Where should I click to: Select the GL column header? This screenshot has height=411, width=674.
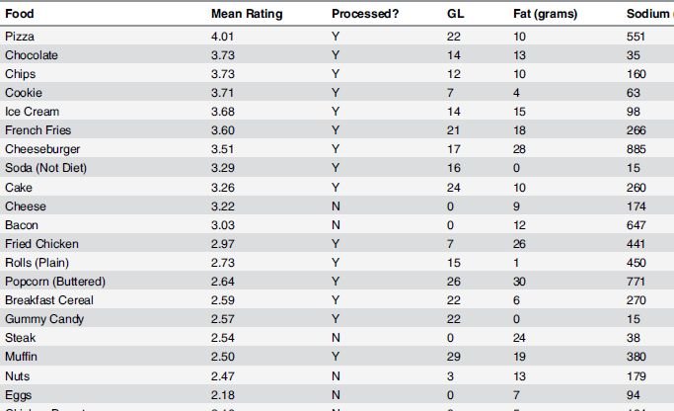click(x=455, y=14)
